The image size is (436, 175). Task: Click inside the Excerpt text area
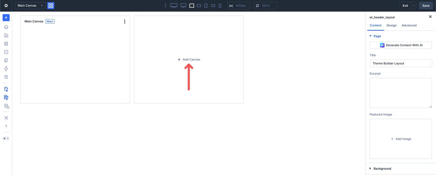coord(401,93)
